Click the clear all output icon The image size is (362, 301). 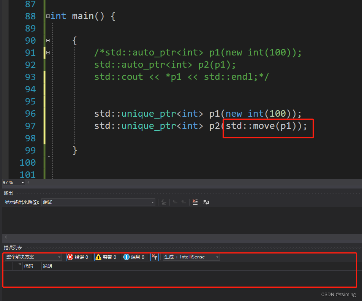click(195, 202)
